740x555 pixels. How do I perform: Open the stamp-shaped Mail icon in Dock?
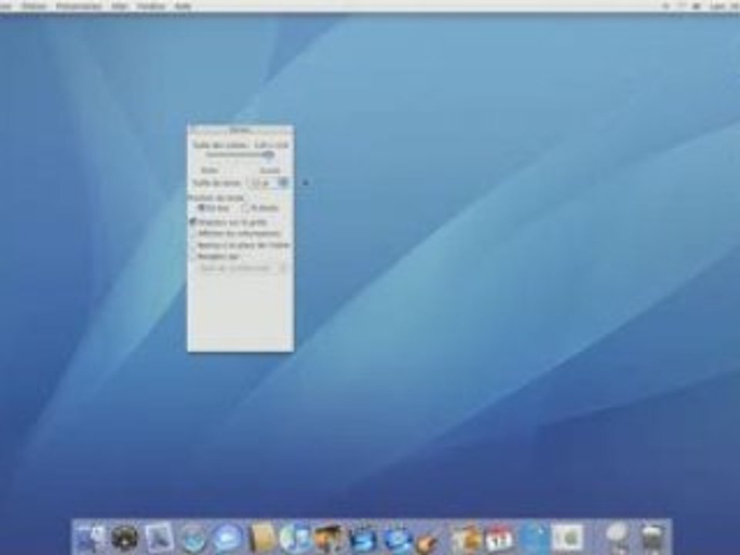(x=159, y=537)
